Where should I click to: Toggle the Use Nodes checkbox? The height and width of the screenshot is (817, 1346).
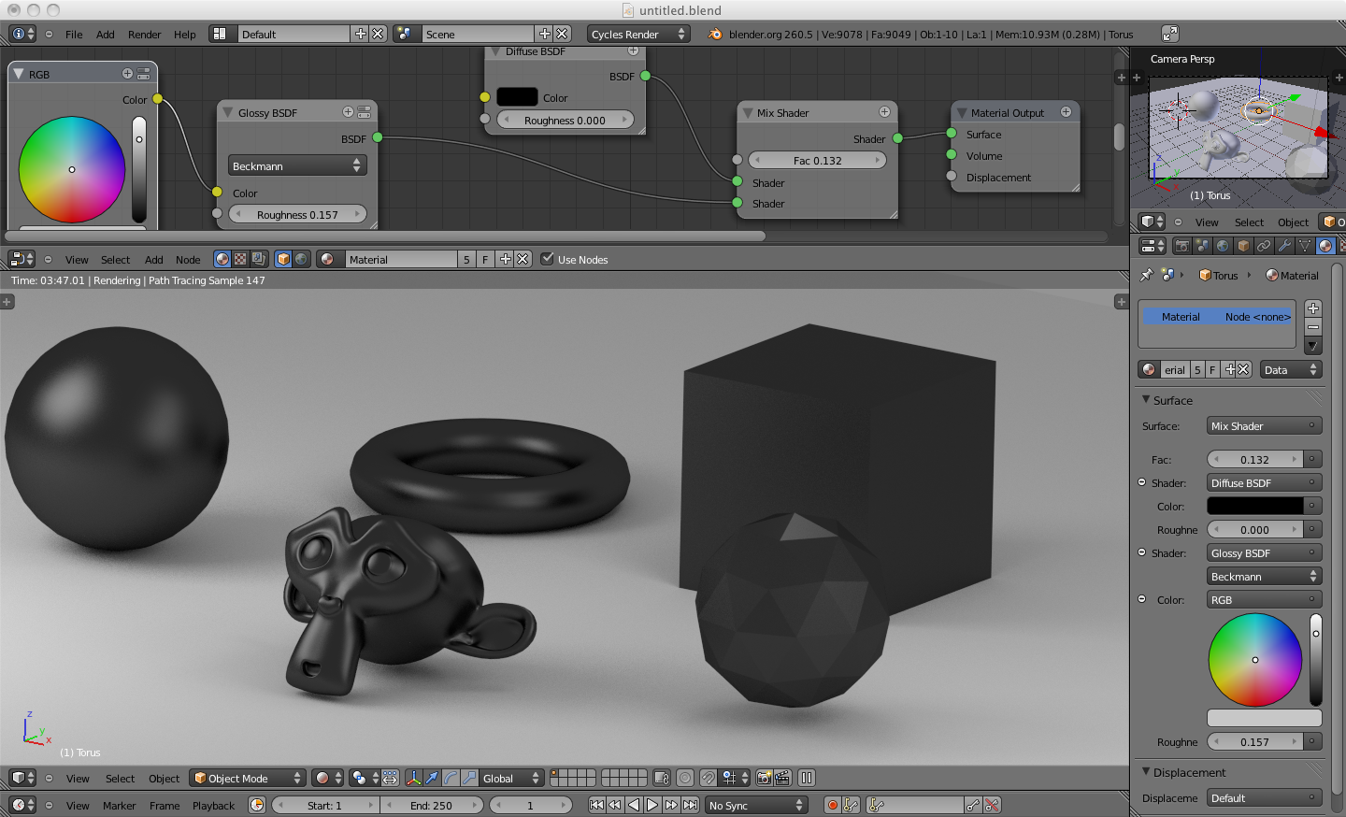(x=548, y=259)
